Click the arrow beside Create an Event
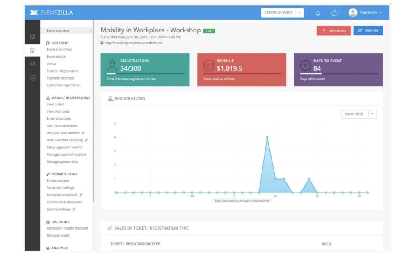 (x=299, y=13)
